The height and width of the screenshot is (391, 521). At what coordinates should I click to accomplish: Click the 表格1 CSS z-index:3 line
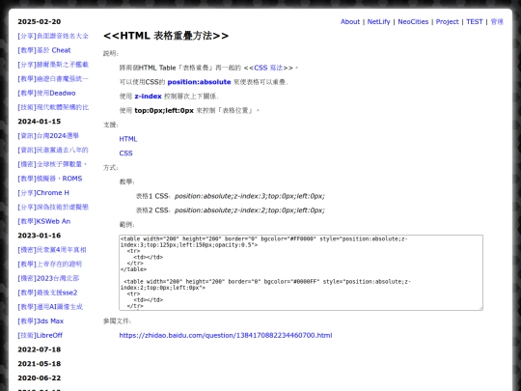[x=231, y=196]
